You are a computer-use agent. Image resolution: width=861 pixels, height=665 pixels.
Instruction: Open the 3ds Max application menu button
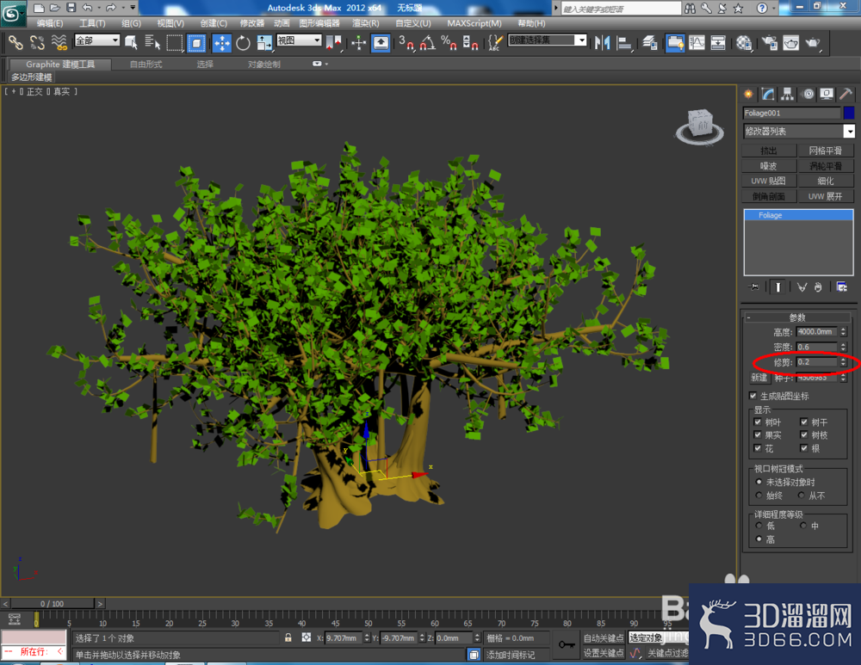pos(12,13)
